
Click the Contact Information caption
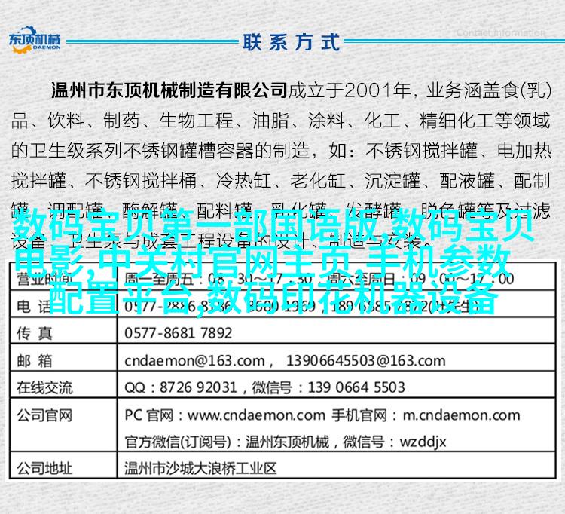coord(501,33)
